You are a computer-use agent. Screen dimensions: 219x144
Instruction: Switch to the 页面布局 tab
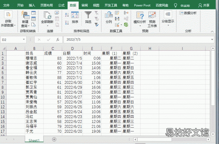(46, 5)
